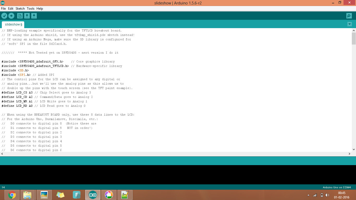This screenshot has width=356, height=200.
Task: Open the Picasa colorful taskbar icon
Action: tap(109, 195)
